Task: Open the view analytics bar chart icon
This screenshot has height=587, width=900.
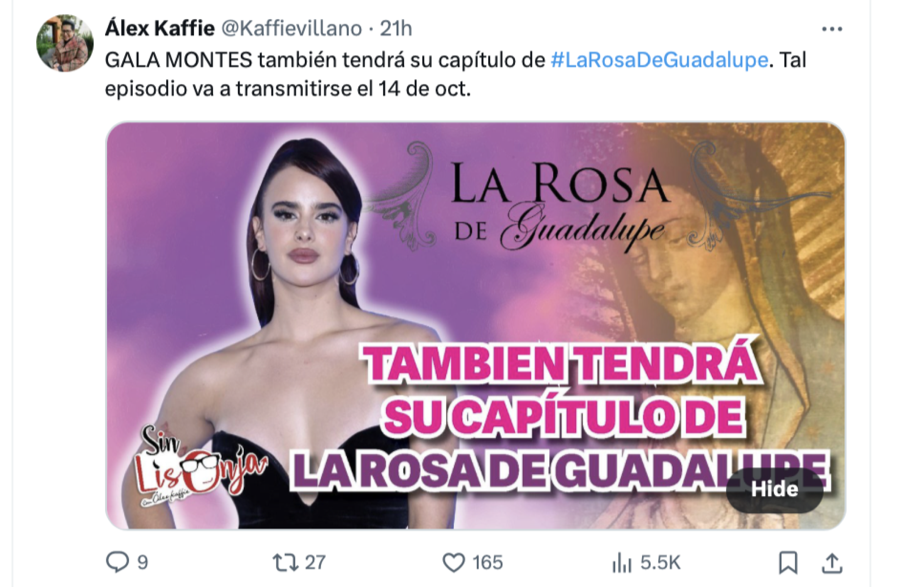Action: click(622, 563)
